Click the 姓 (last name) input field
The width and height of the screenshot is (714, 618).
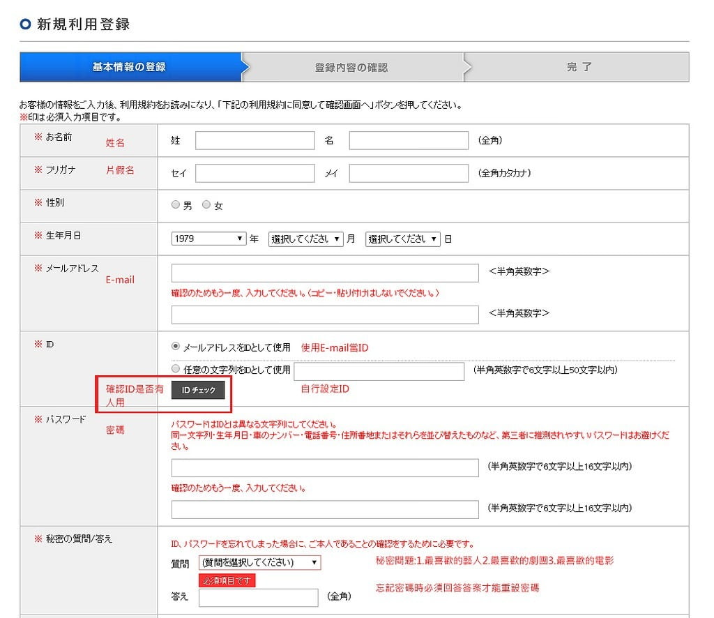pyautogui.click(x=255, y=140)
